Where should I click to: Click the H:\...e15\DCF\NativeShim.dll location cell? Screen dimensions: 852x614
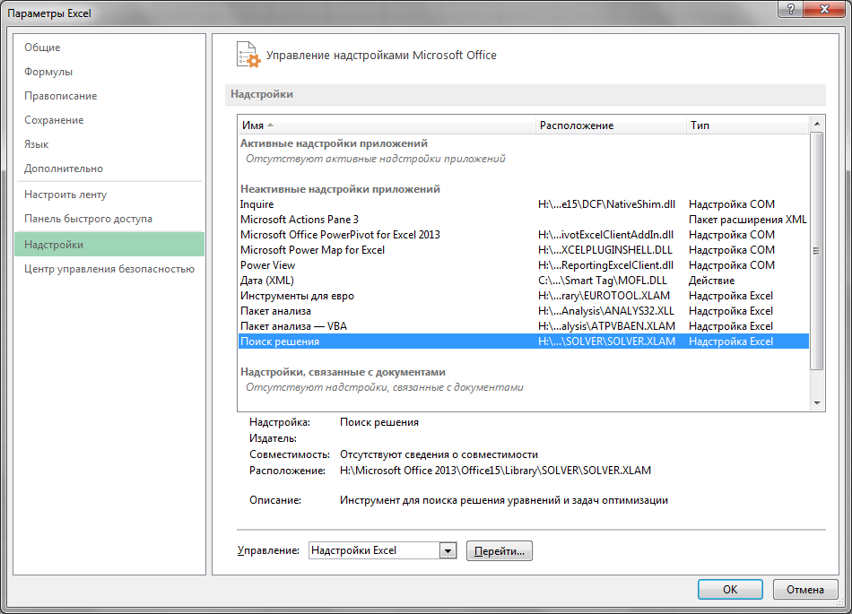pyautogui.click(x=606, y=204)
